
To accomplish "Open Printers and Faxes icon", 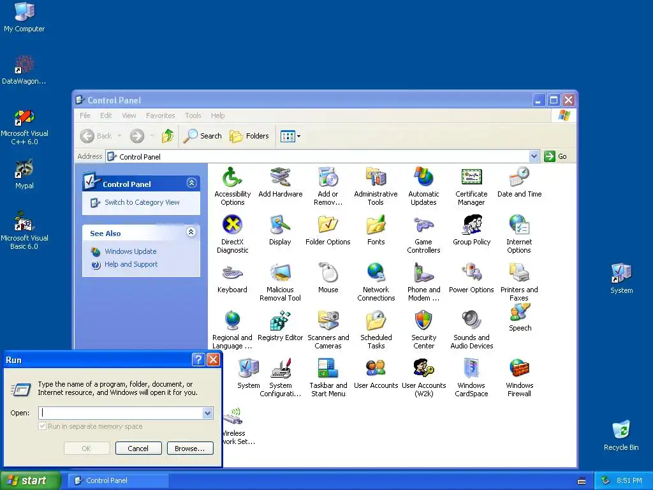I will point(519,282).
